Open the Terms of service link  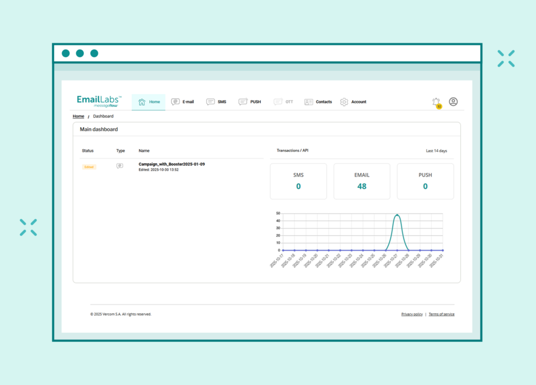click(x=441, y=314)
